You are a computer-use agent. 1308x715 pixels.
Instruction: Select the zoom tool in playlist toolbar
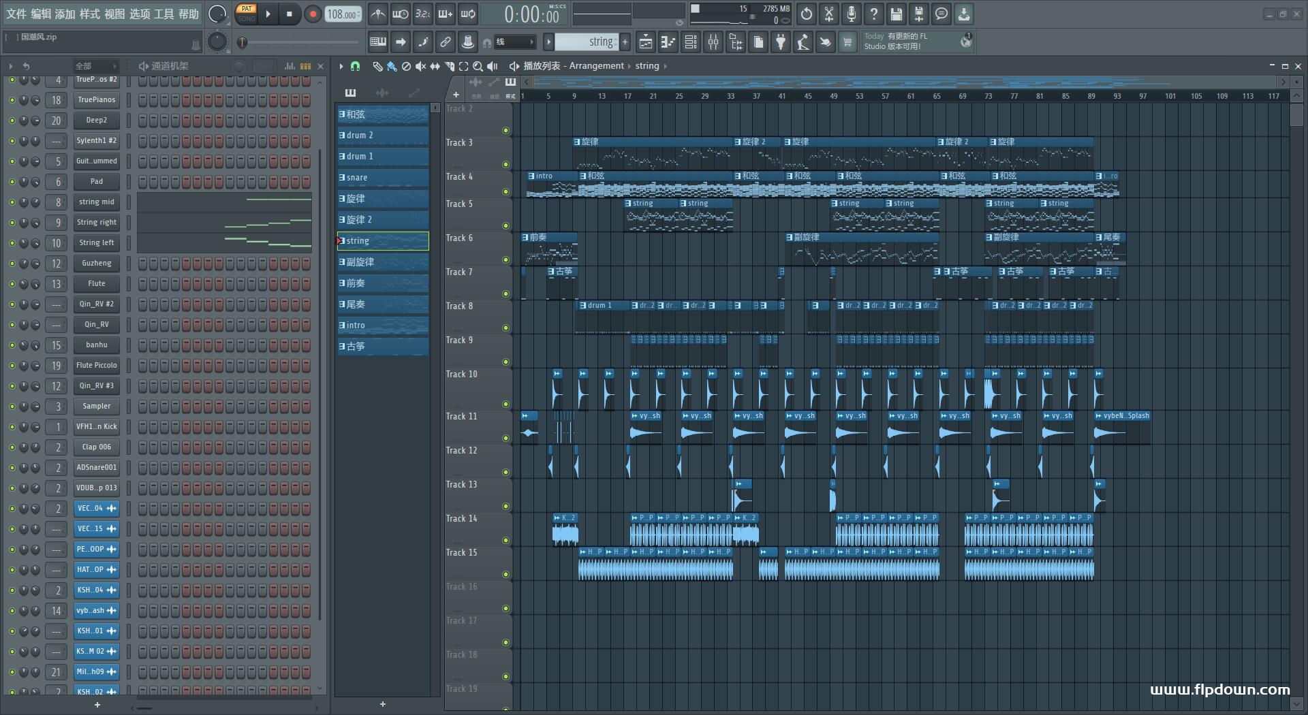(x=478, y=66)
